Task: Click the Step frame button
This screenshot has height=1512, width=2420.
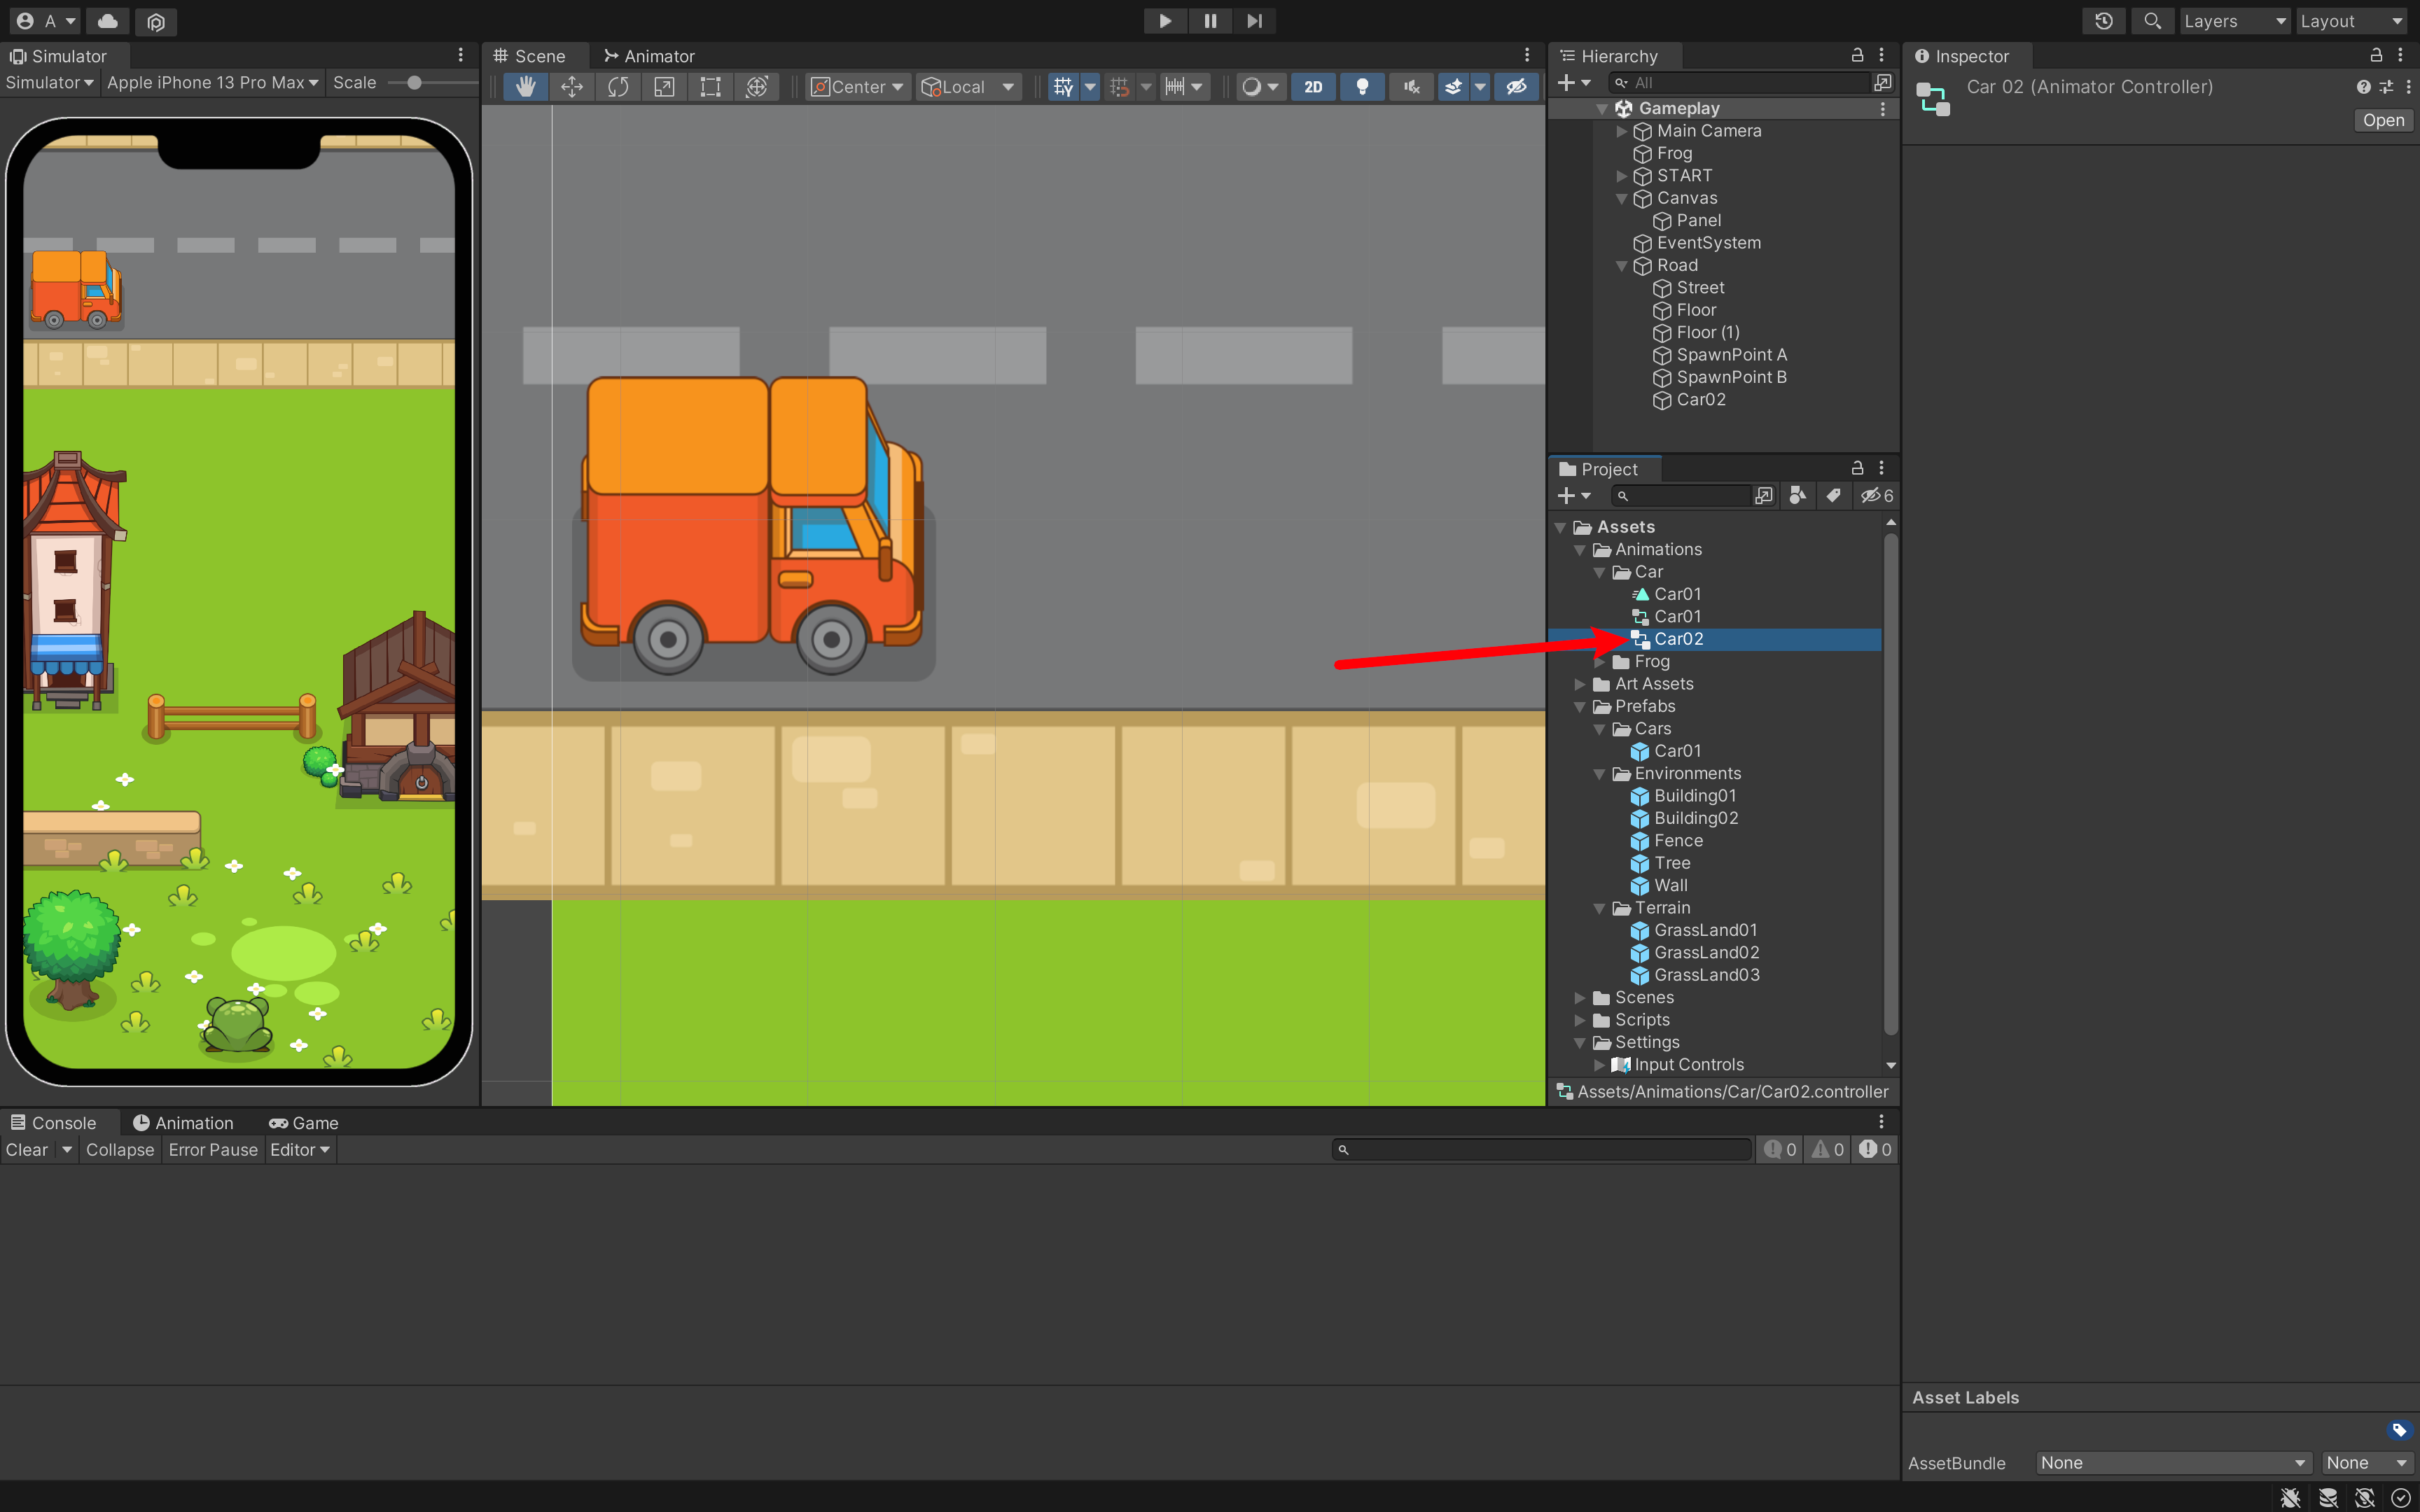Action: click(x=1254, y=21)
